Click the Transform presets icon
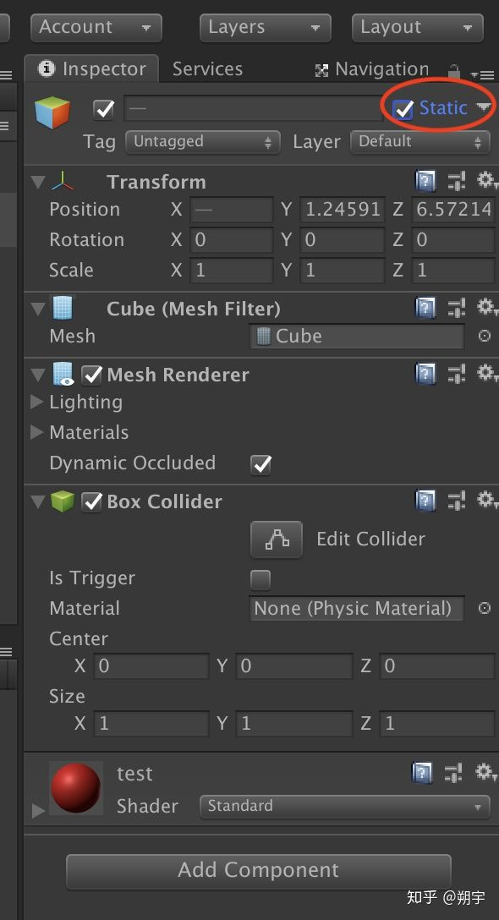Viewport: 499px width, 920px height. [x=457, y=181]
